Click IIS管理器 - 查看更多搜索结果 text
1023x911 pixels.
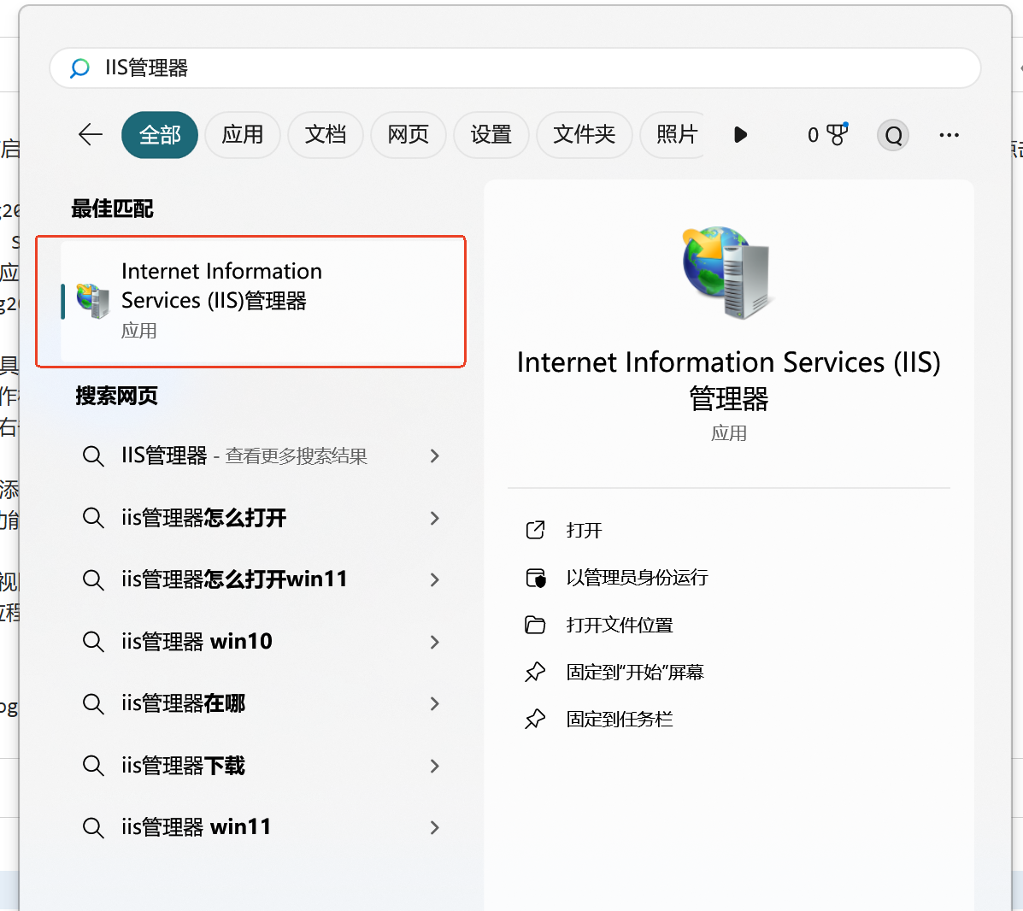[x=244, y=456]
